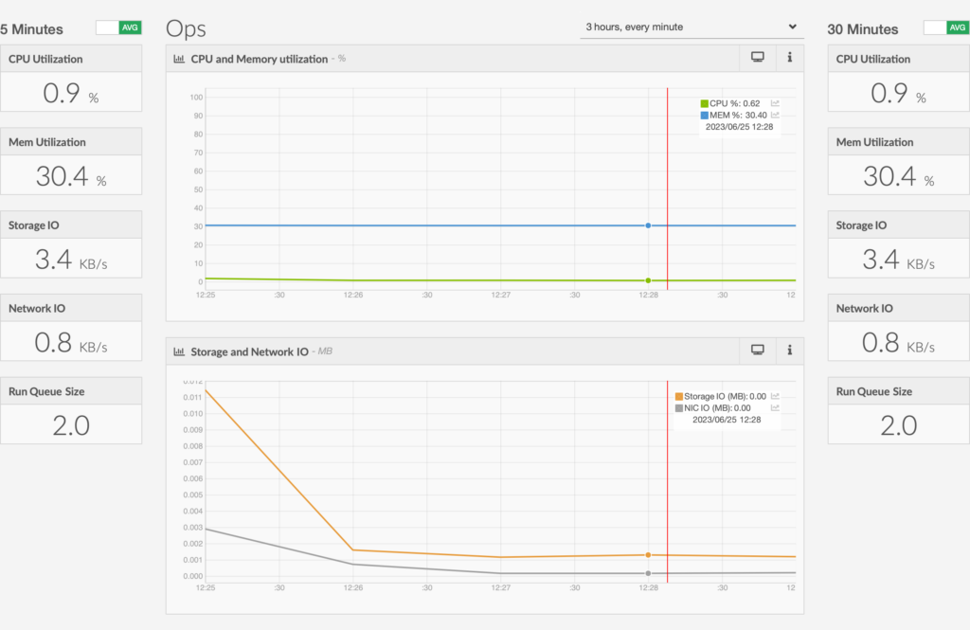Click CPU Utilization 0.9 % value in 30 Minutes panel
970x630 pixels.
click(898, 94)
